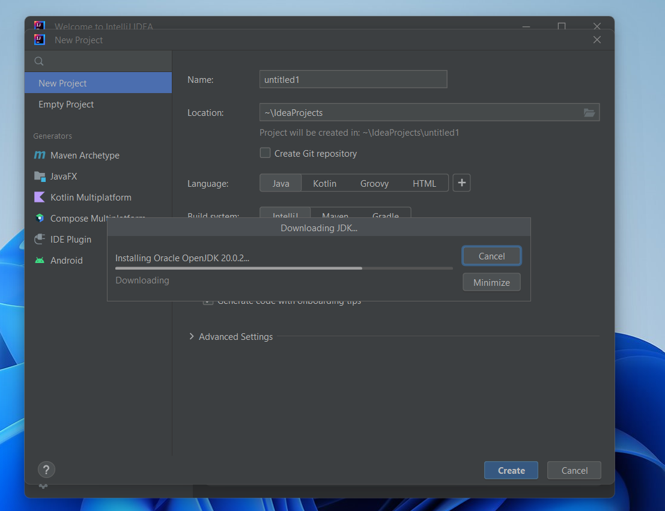Click the project Name input field

353,79
